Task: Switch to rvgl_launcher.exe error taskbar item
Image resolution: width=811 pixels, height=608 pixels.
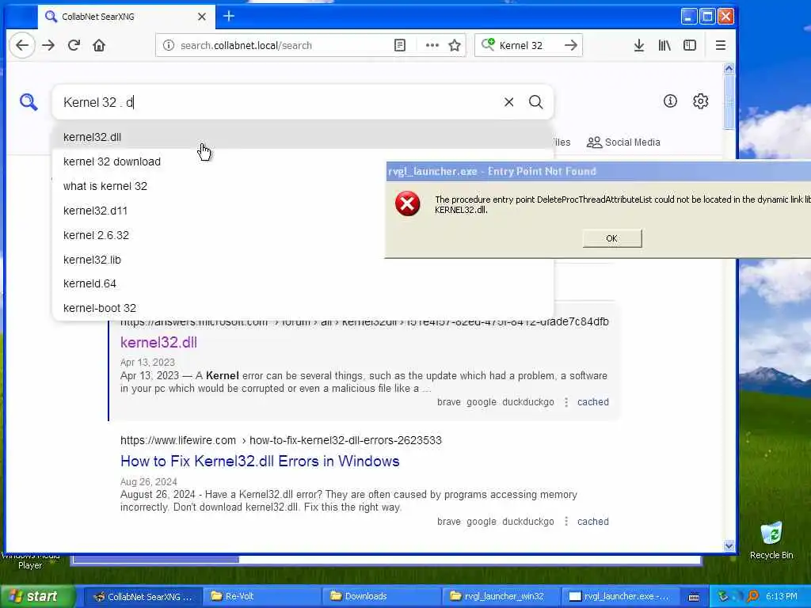Action: [x=621, y=597]
